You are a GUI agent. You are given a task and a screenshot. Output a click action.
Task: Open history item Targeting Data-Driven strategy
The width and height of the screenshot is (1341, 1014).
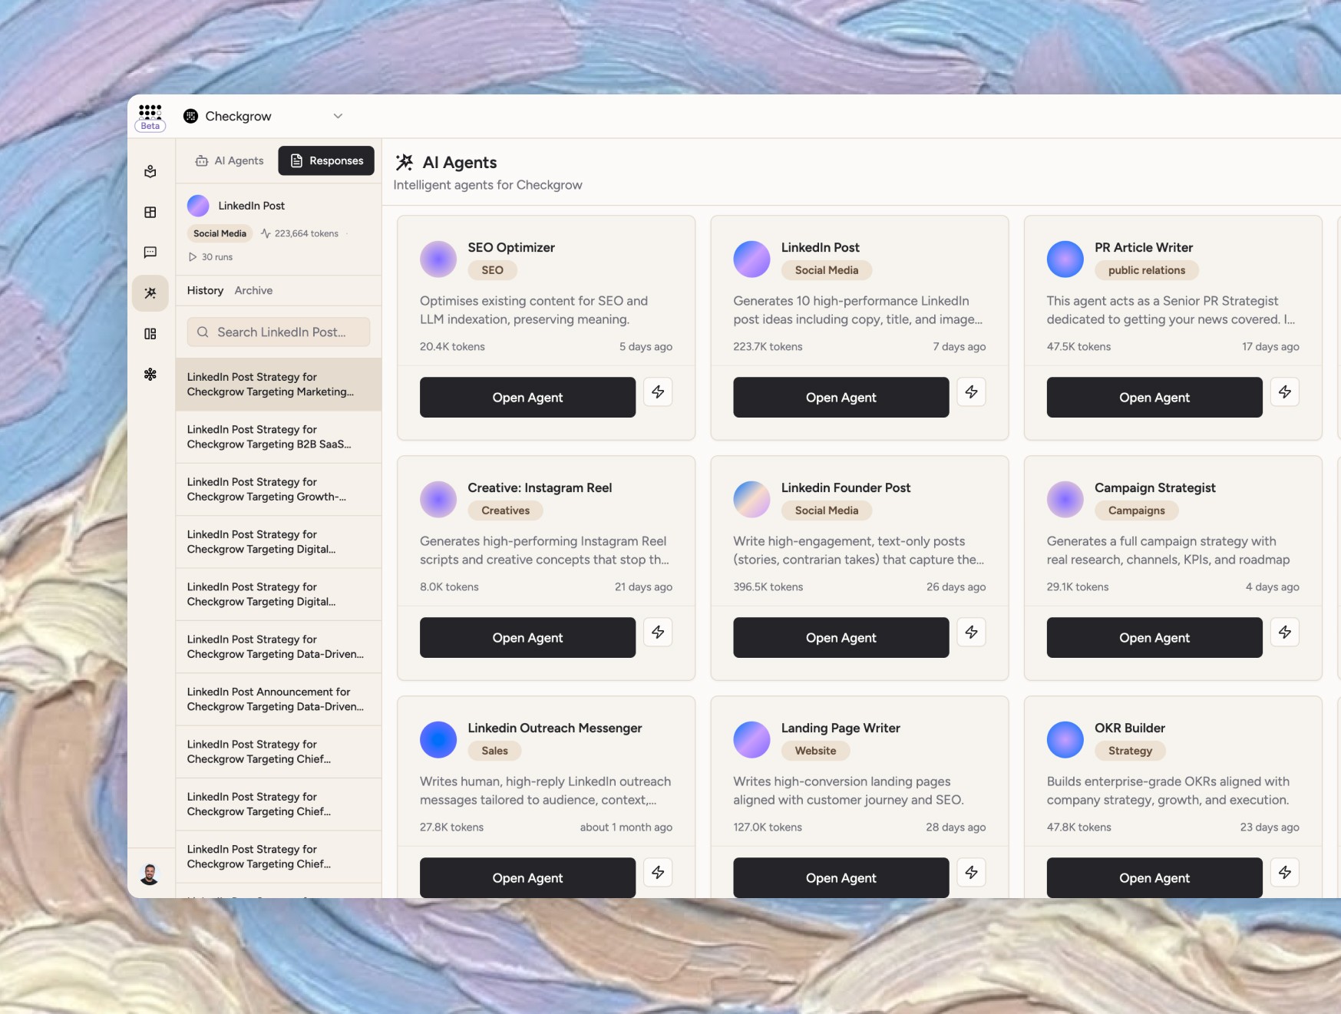coord(279,646)
